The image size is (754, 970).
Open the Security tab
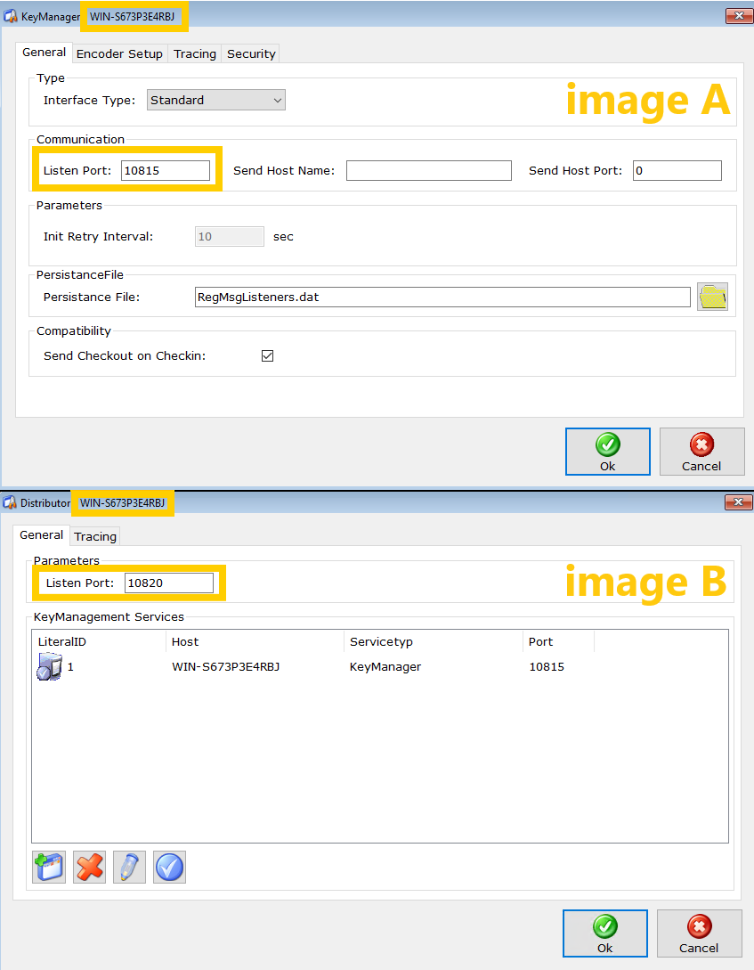point(251,53)
